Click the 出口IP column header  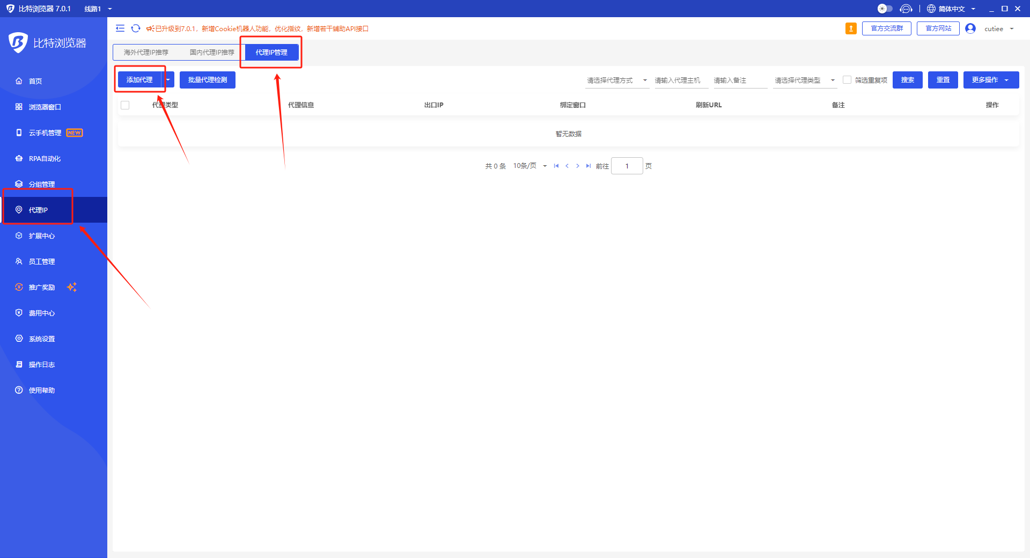point(433,105)
